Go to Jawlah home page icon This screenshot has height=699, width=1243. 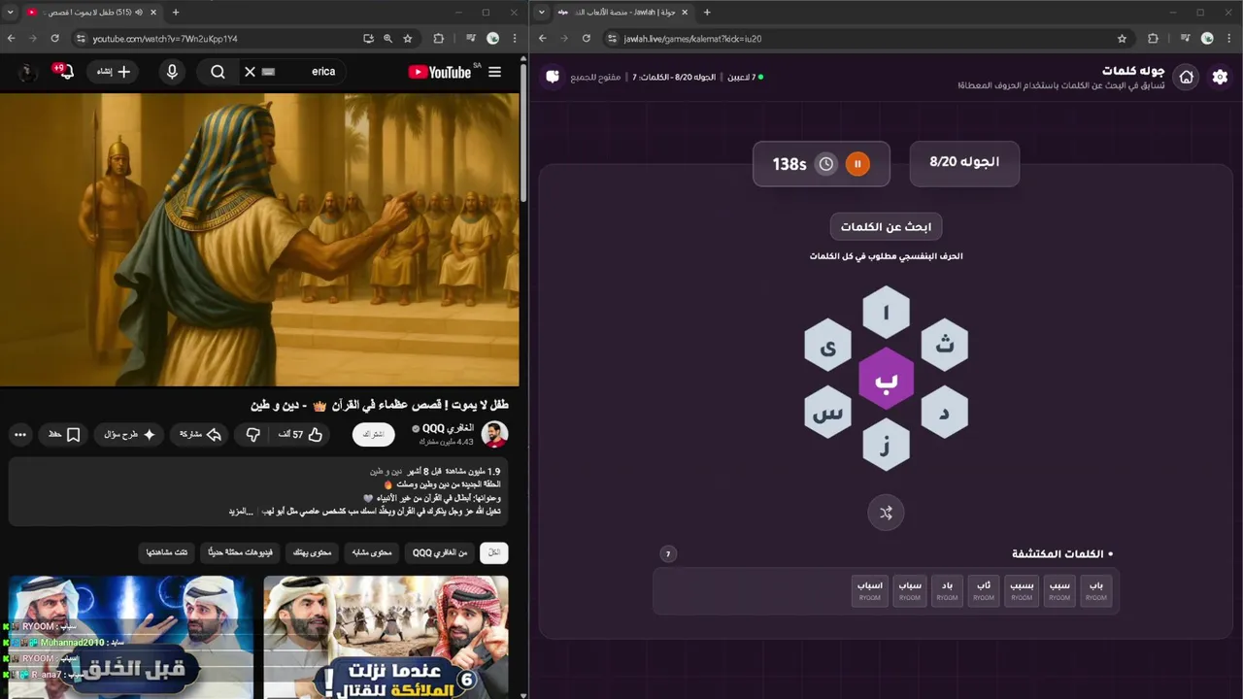point(1186,77)
